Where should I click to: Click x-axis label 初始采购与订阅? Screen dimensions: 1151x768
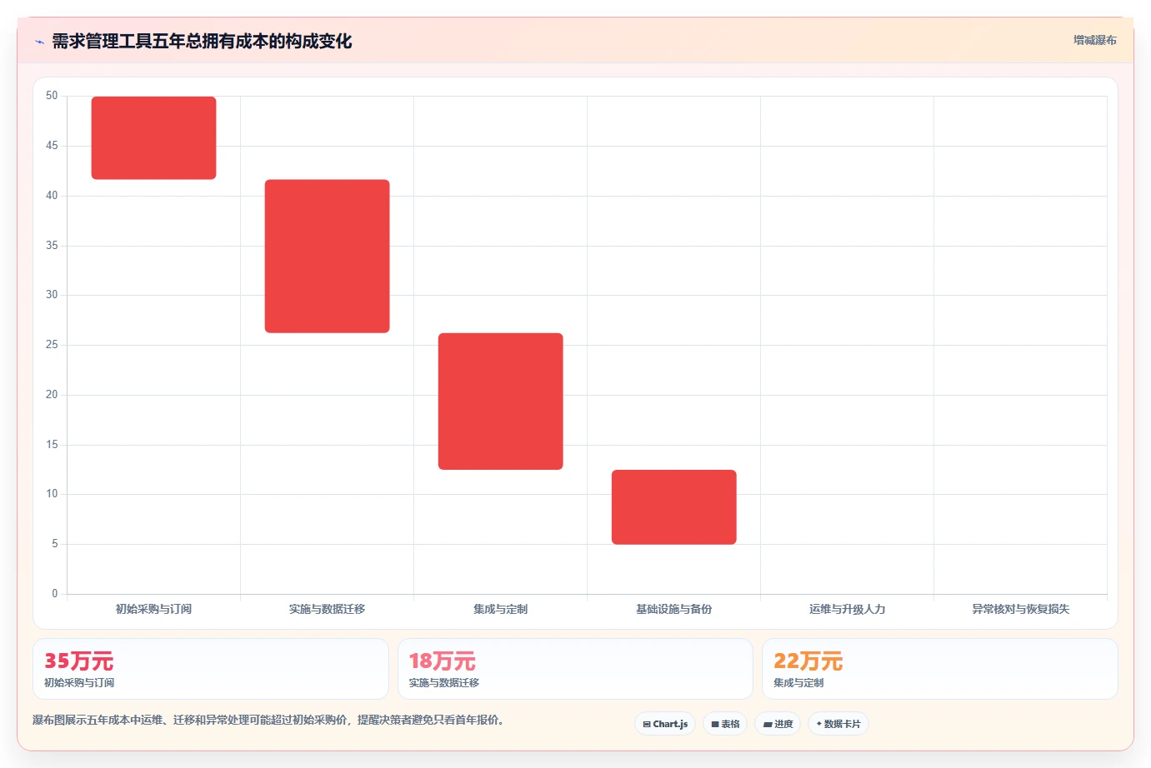point(153,609)
